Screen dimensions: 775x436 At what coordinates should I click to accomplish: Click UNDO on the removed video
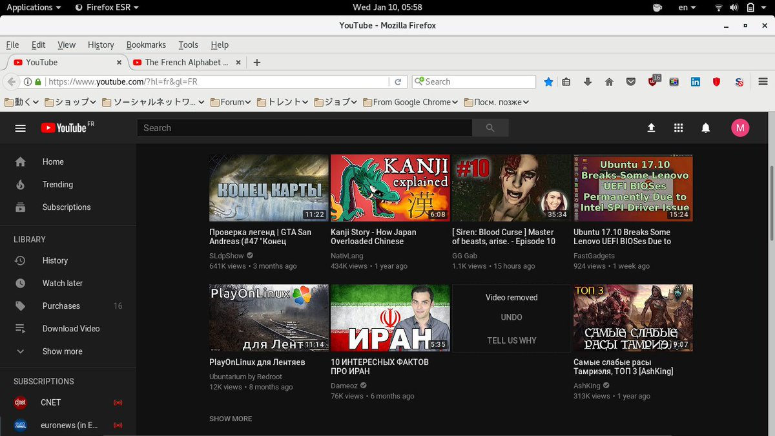(x=512, y=317)
